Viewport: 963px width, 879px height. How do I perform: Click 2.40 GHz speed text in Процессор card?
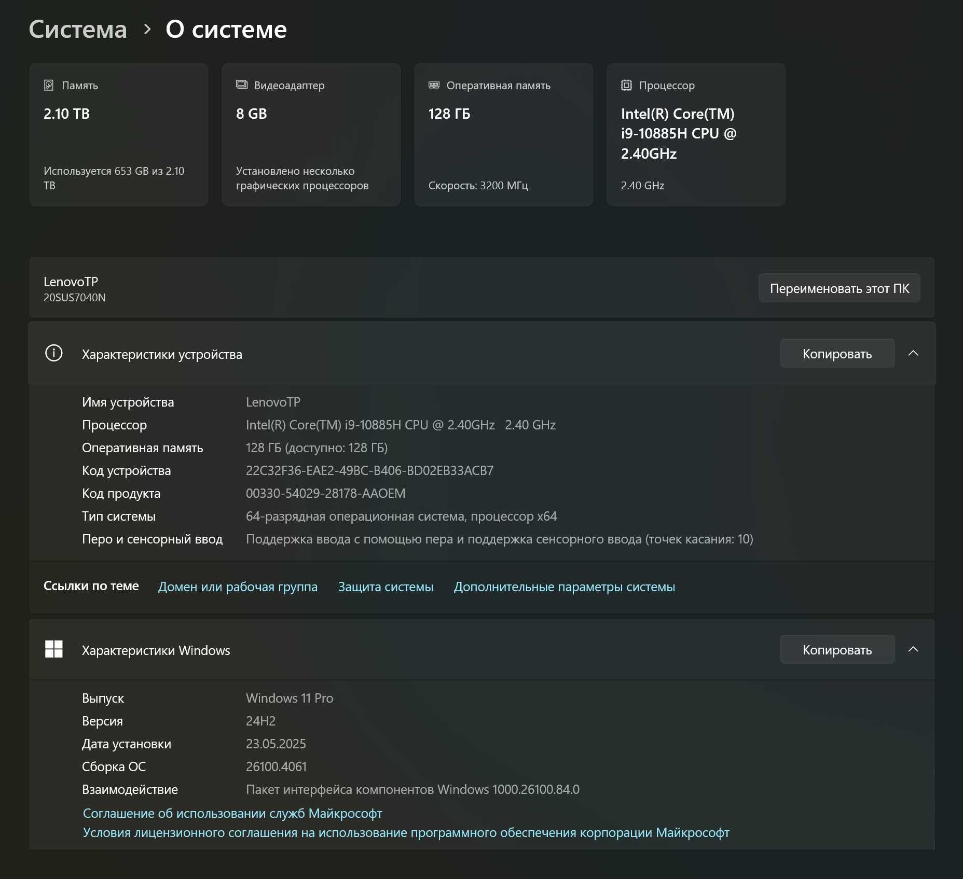point(642,185)
